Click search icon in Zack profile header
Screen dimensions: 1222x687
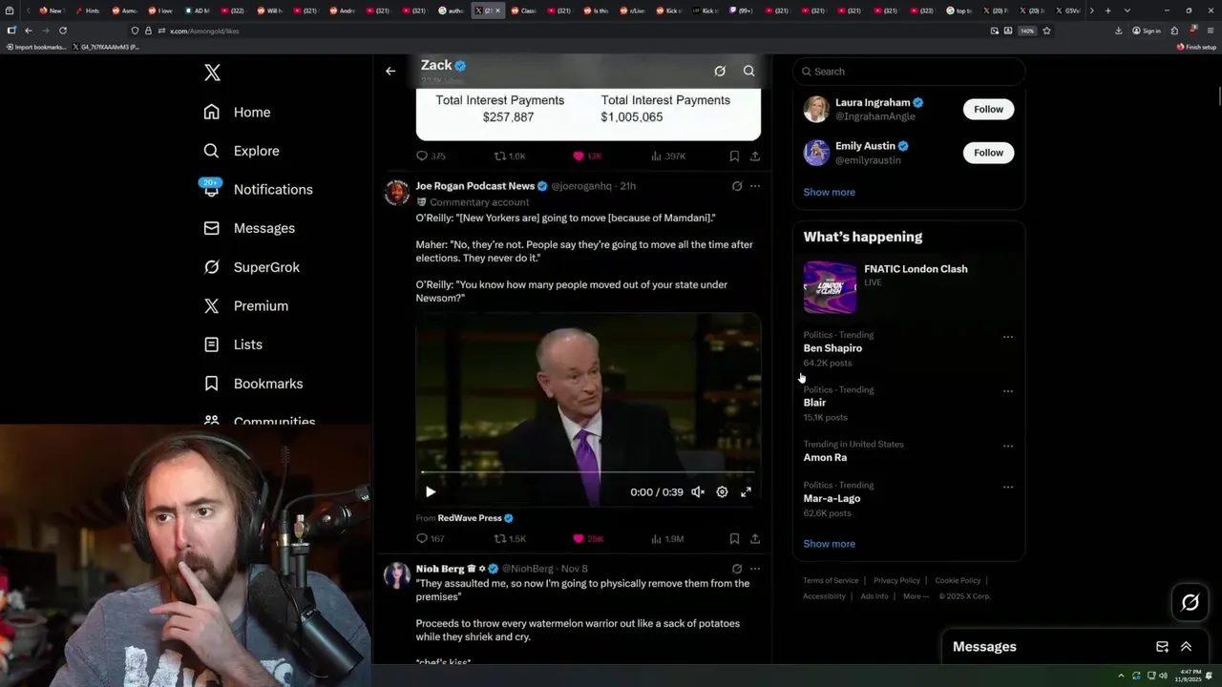click(x=748, y=71)
